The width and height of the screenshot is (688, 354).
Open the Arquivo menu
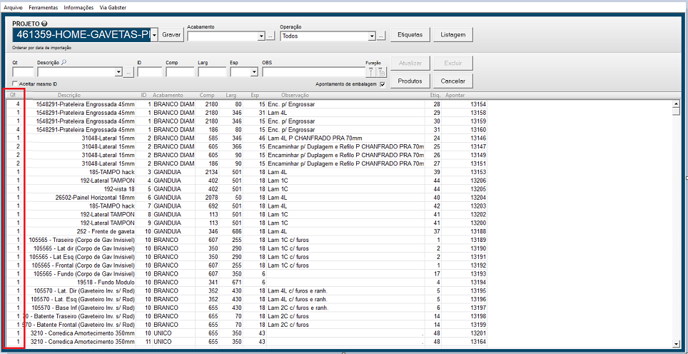[x=13, y=8]
